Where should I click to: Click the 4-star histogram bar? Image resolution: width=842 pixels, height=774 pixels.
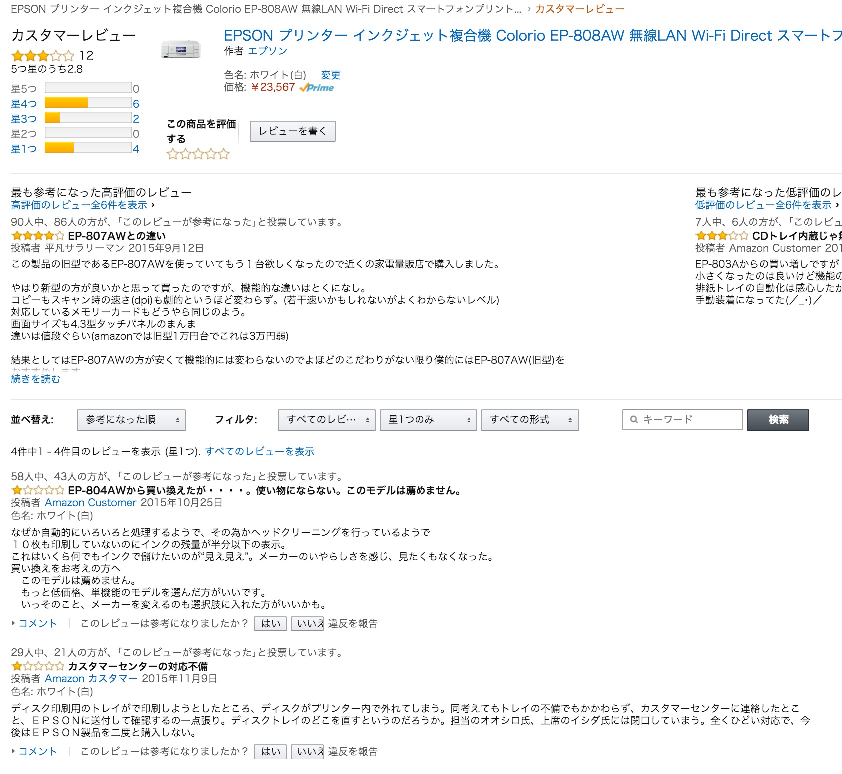pos(88,103)
